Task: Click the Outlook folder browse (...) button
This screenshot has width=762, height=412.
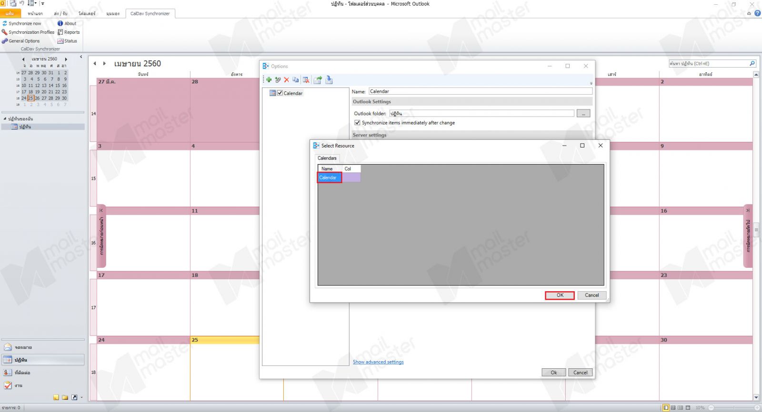Action: pos(583,113)
